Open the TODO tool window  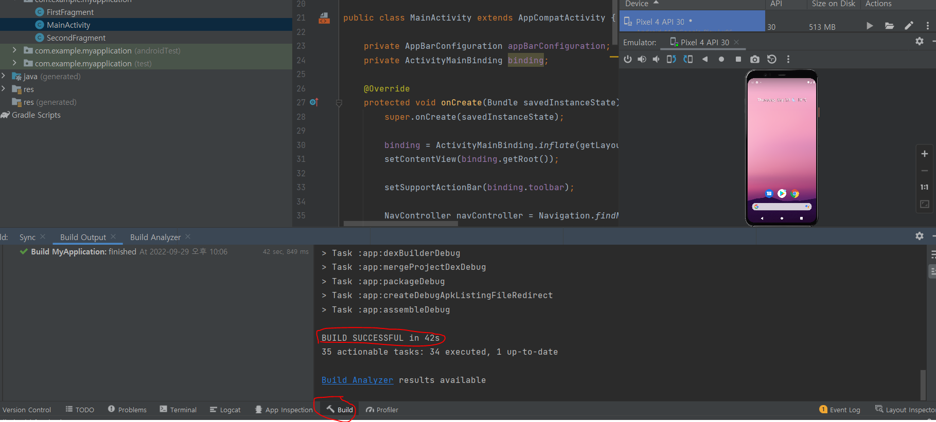point(80,410)
